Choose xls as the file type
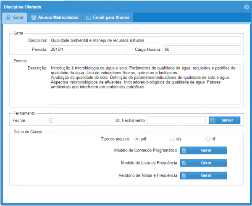 pos(172,138)
